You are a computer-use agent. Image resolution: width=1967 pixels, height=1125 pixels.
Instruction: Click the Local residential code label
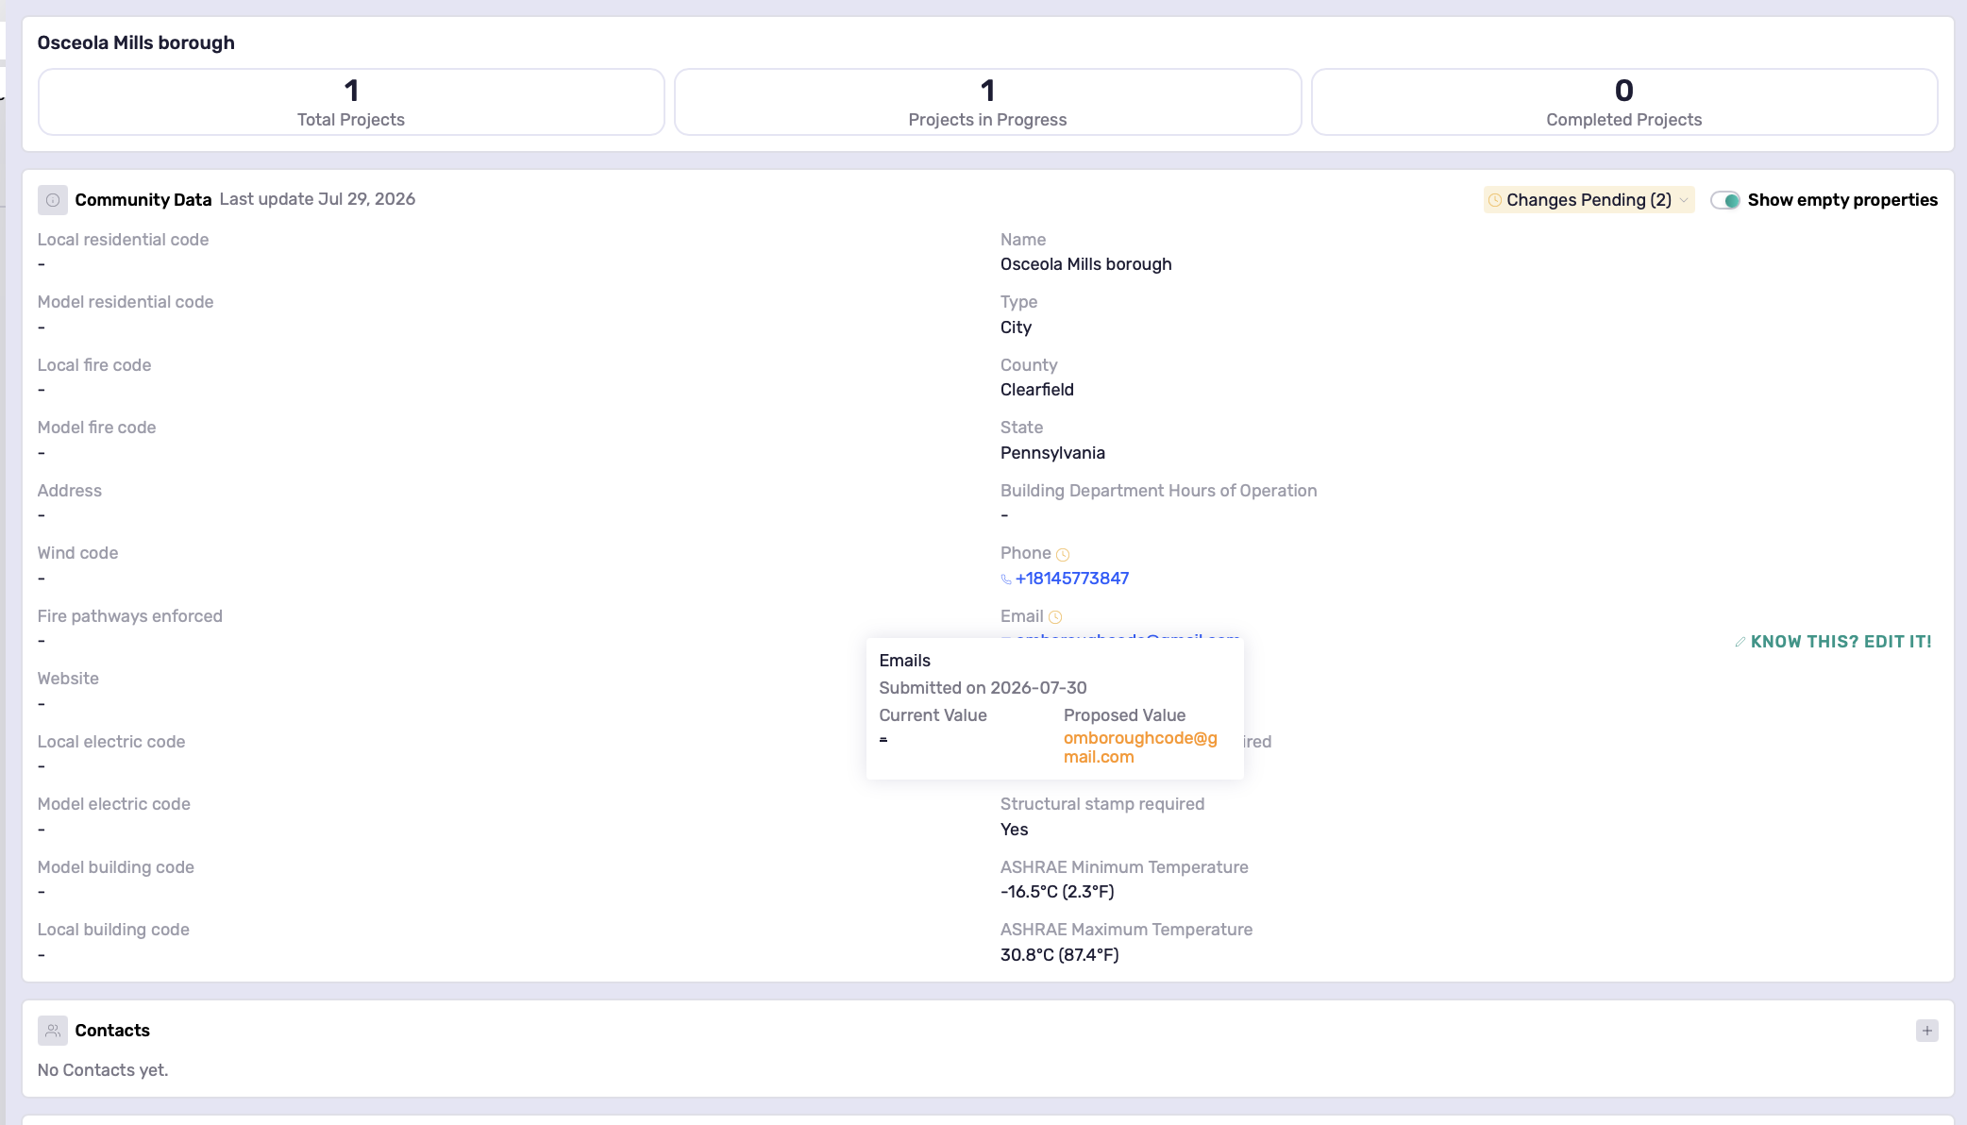click(123, 240)
